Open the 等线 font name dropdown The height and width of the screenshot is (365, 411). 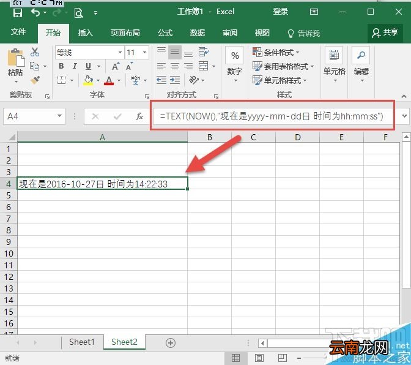pyautogui.click(x=120, y=52)
